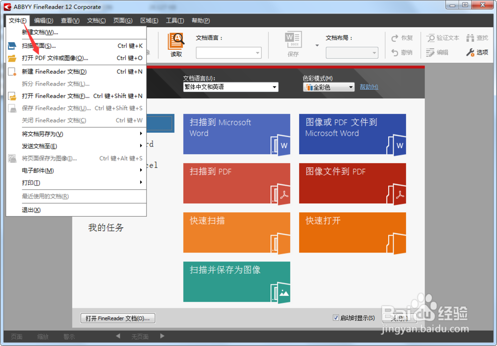Click the Undo (撤销) toolbar icon

coord(395,52)
